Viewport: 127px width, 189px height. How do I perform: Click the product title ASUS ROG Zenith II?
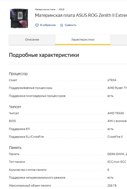tap(81, 15)
